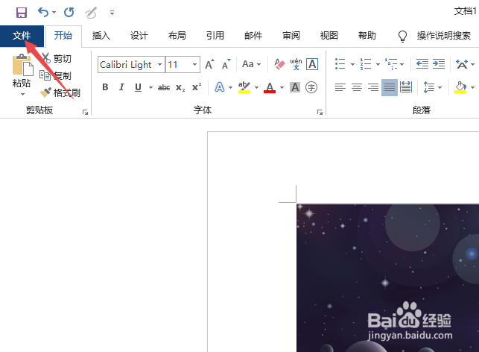Align text left in paragraph
The width and height of the screenshot is (479, 352).
click(x=340, y=87)
